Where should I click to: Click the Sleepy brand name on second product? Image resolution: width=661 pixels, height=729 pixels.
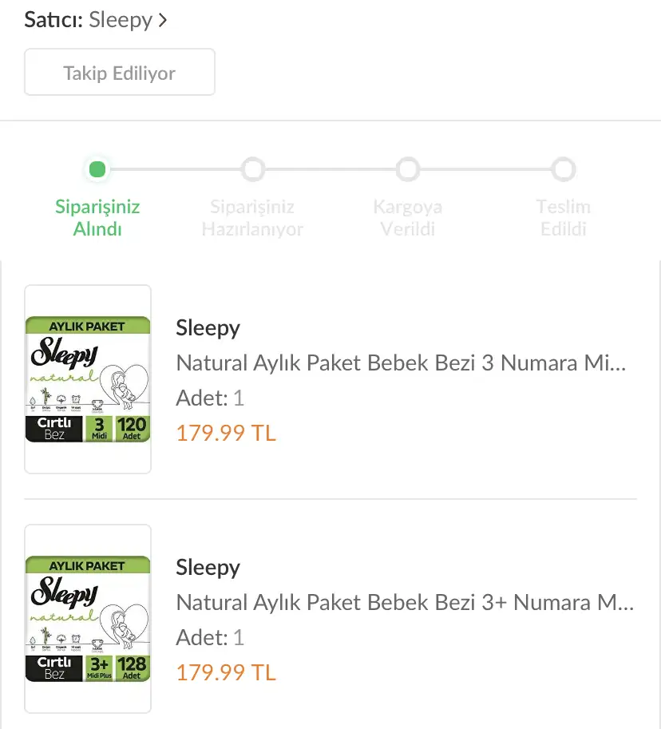pos(208,568)
